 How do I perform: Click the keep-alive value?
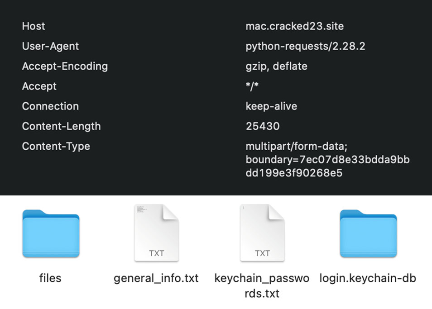(x=271, y=106)
